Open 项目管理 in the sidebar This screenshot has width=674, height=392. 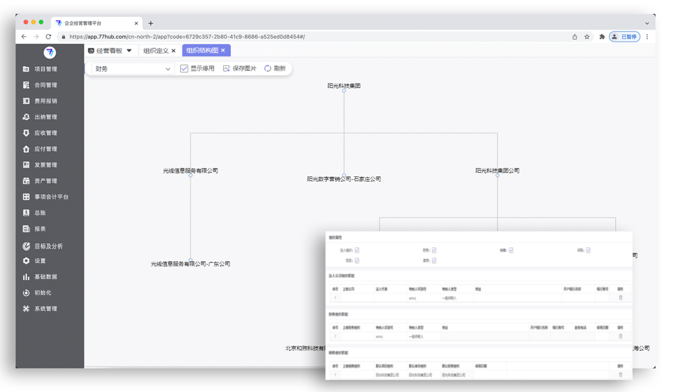pyautogui.click(x=45, y=69)
